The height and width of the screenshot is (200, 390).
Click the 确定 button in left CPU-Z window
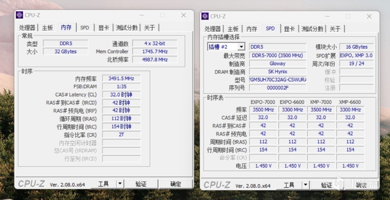(175, 184)
